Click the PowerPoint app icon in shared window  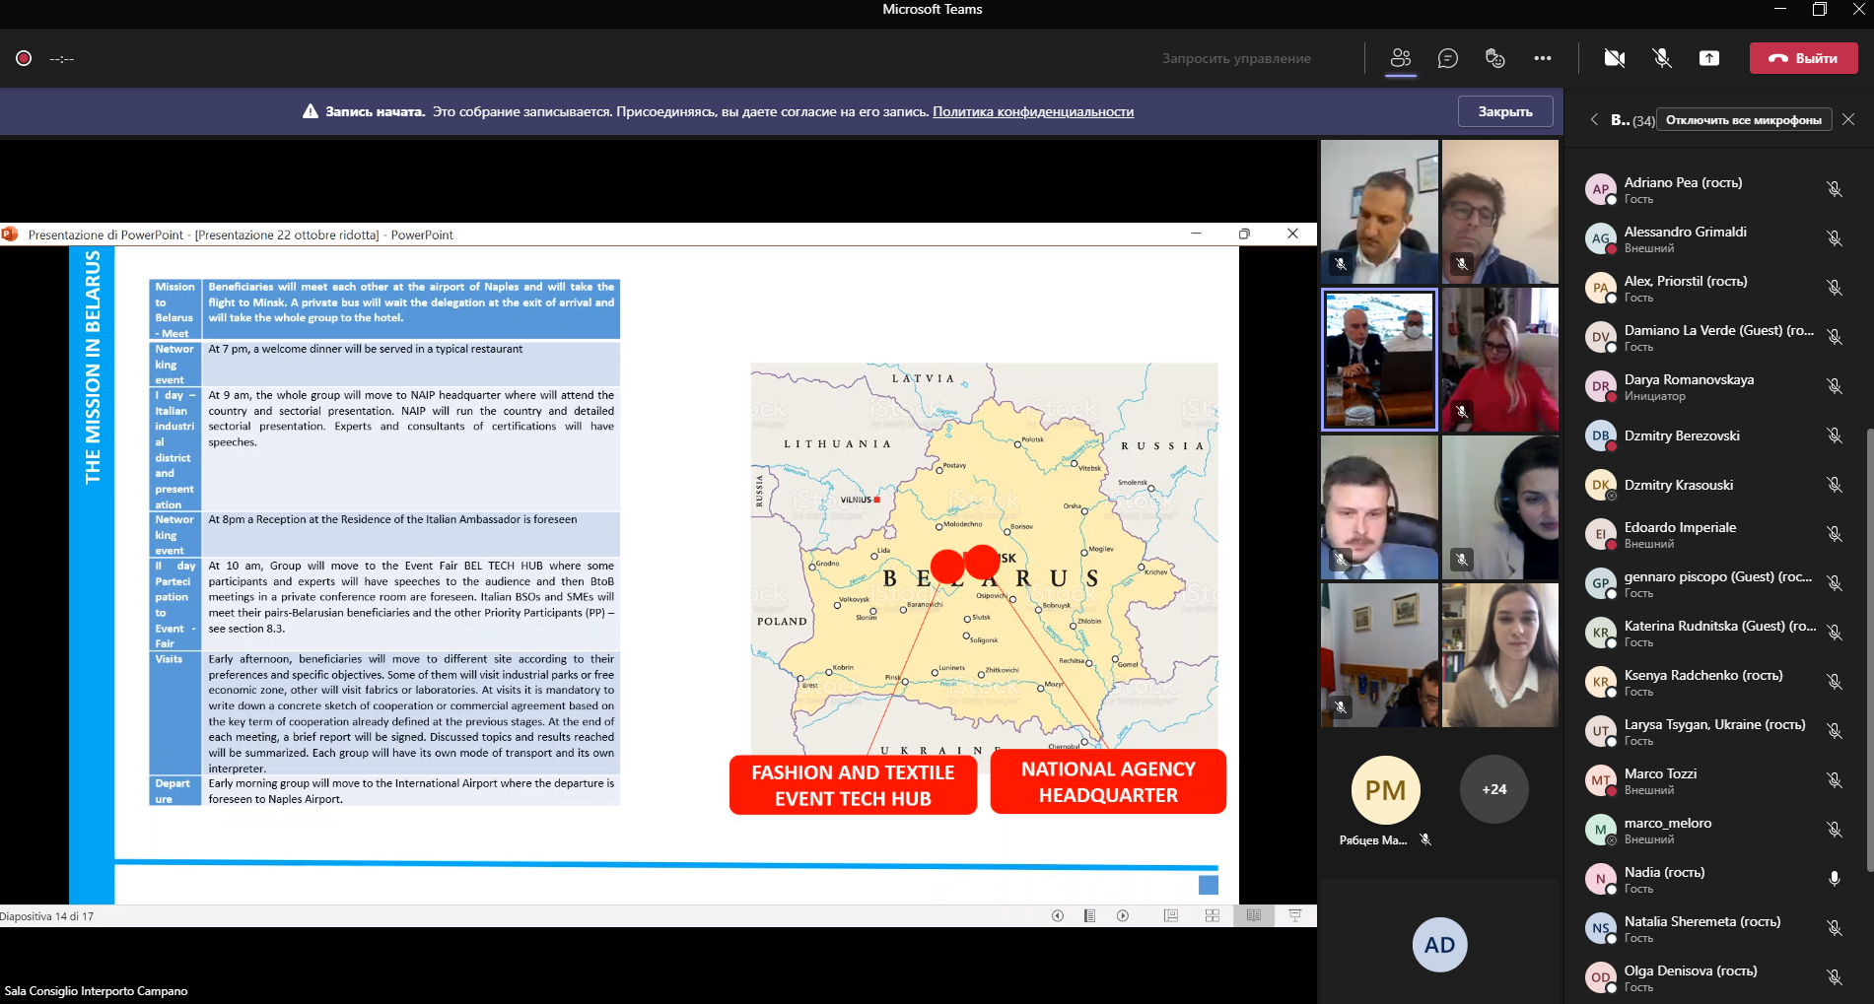10,234
